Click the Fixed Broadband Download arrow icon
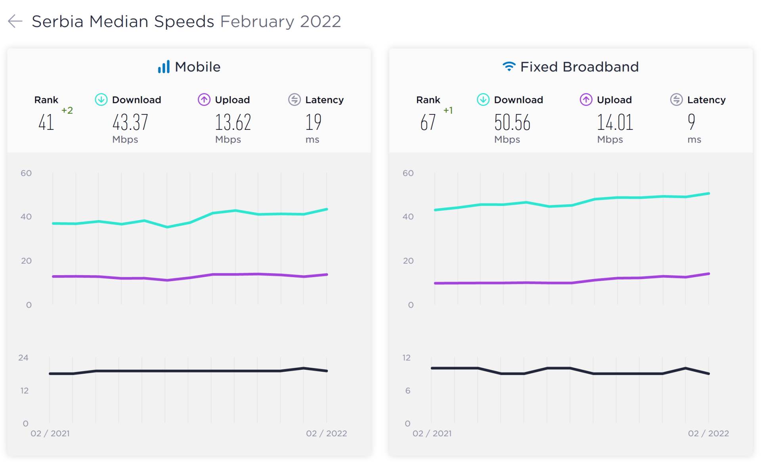This screenshot has height=462, width=761. pyautogui.click(x=483, y=100)
